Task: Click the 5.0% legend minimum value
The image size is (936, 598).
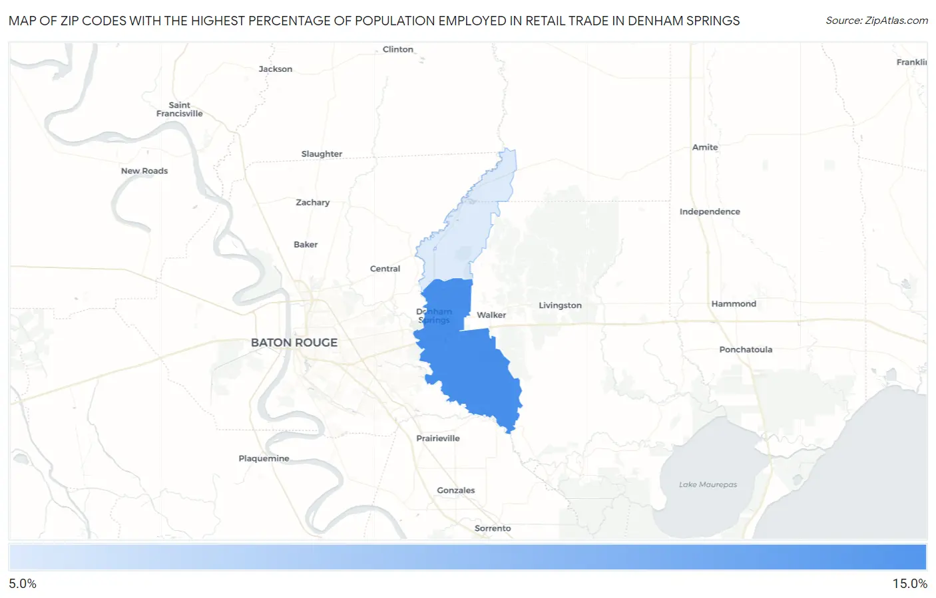Action: (x=23, y=583)
